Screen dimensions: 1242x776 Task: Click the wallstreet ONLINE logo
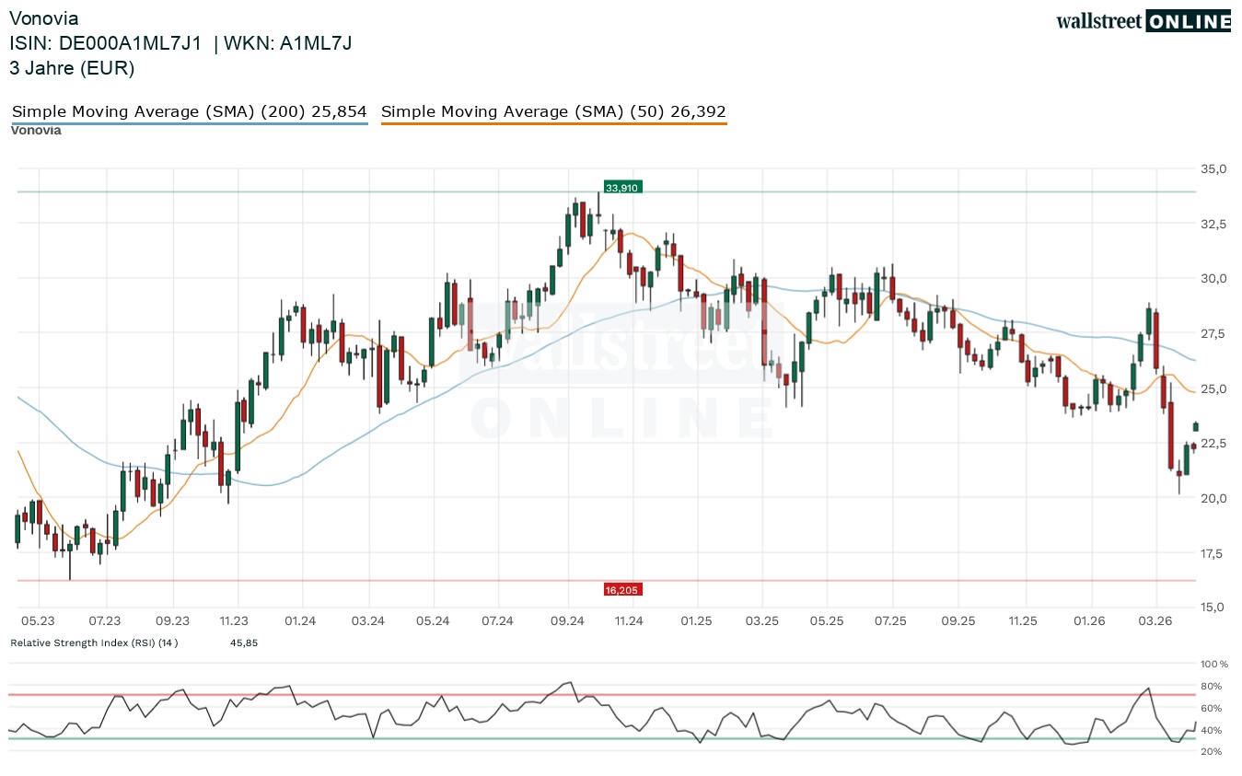(1143, 21)
